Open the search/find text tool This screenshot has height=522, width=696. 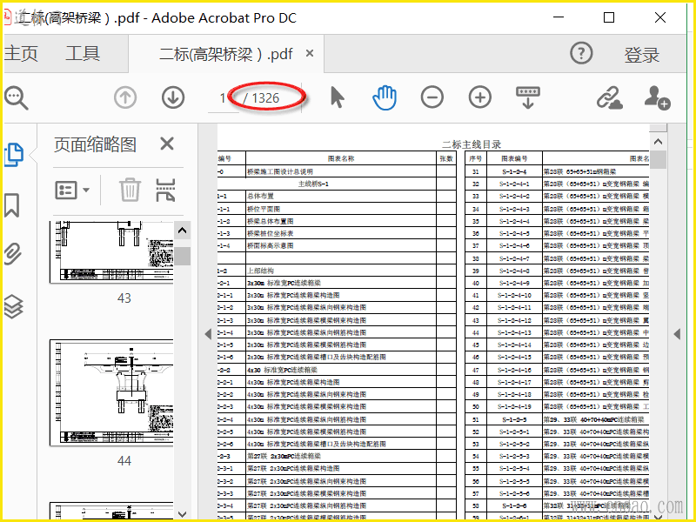click(x=16, y=97)
